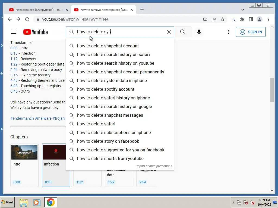278x208 pixels.
Task: Open the #trojan hashtag
Action: click(x=59, y=118)
